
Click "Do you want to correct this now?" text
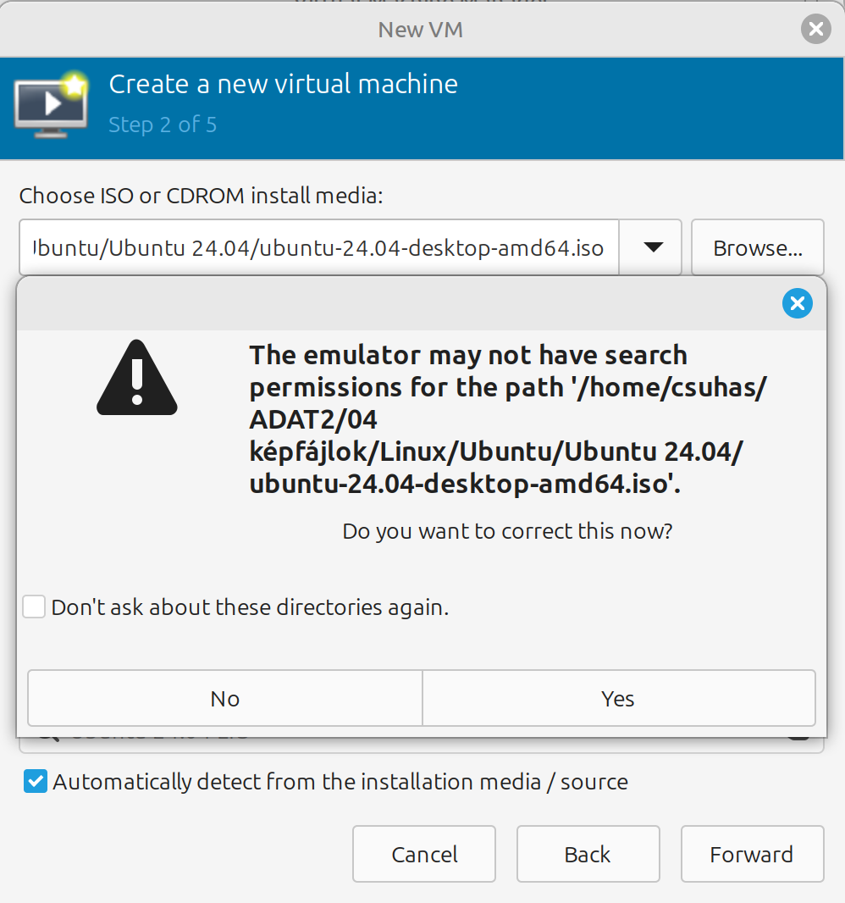click(507, 532)
